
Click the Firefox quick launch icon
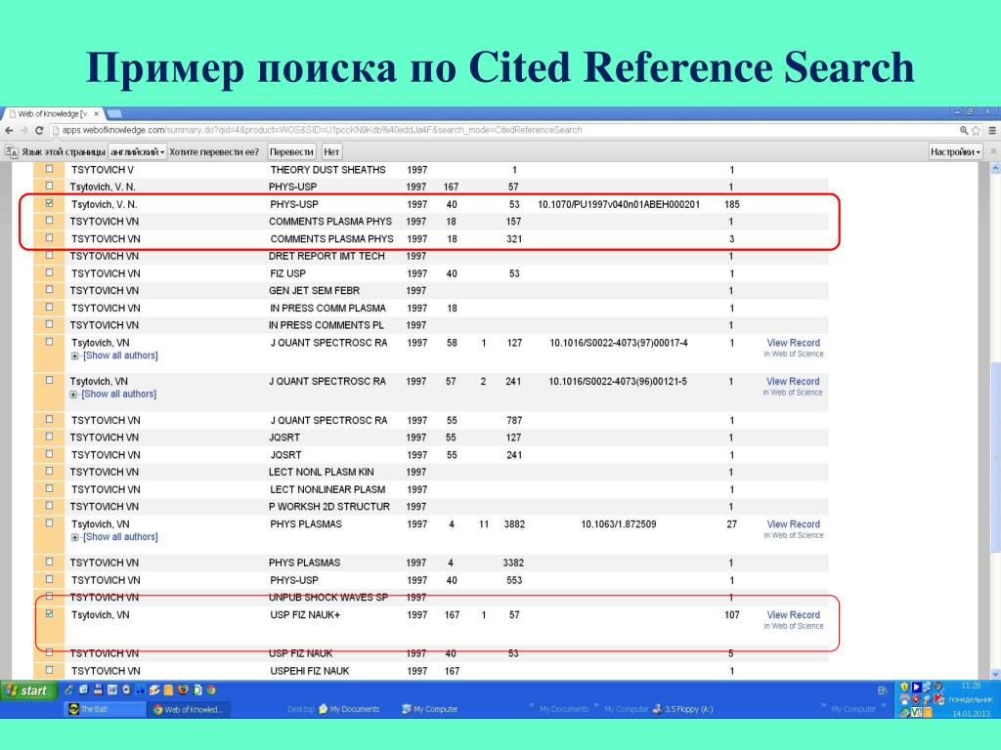point(183,690)
